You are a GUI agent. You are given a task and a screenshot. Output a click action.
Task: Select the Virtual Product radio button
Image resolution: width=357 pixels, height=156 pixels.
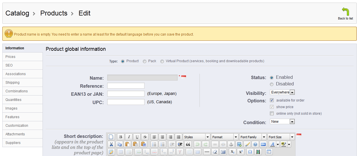162,61
